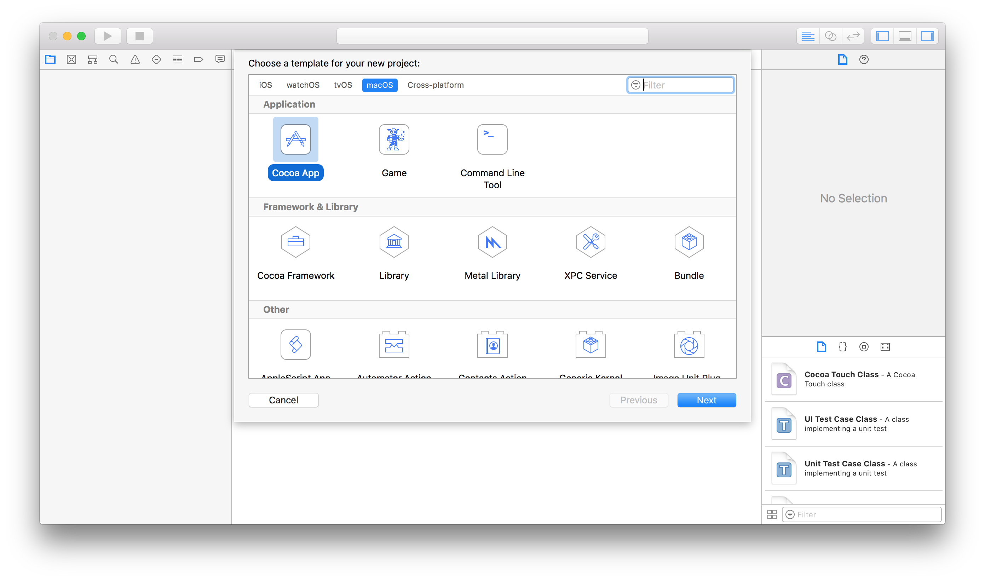Select the Contacts Action template icon
The height and width of the screenshot is (581, 985).
point(492,345)
